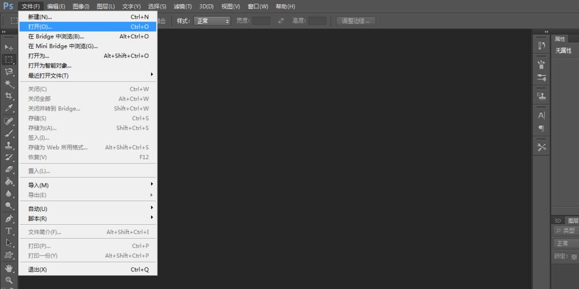Swap width and height arrows icon
Screen dimensions: 579x289
pos(281,21)
